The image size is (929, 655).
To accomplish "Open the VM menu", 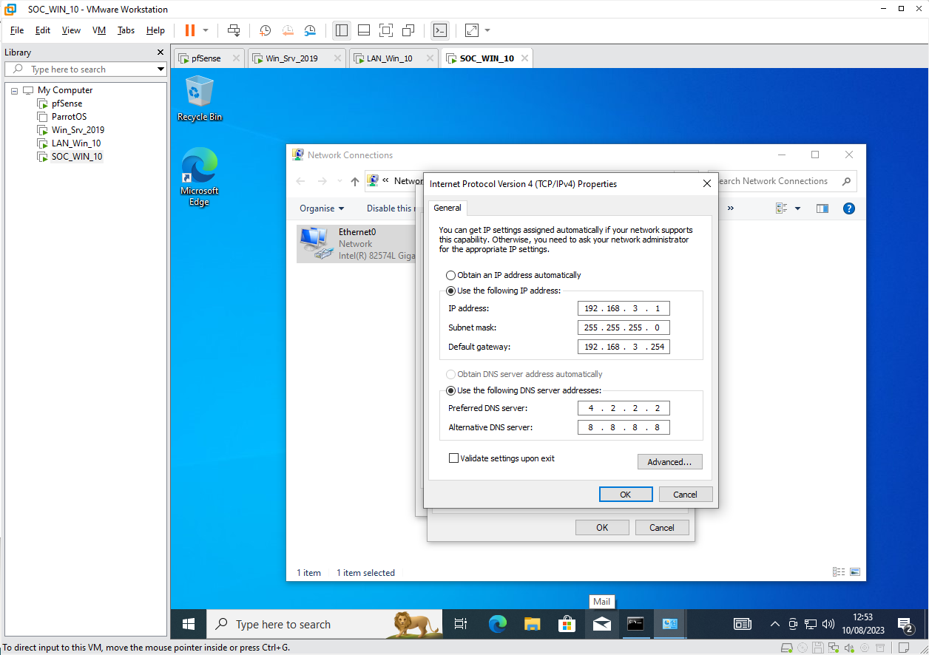I will point(99,30).
